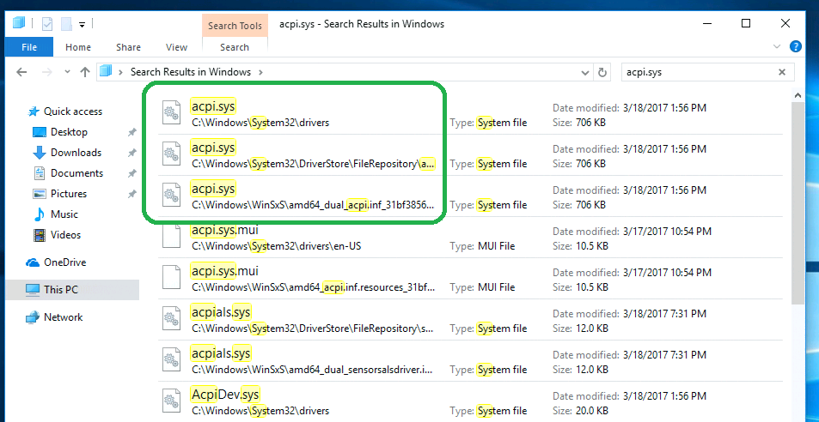819x422 pixels.
Task: Open the File ribbon tab
Action: [29, 47]
